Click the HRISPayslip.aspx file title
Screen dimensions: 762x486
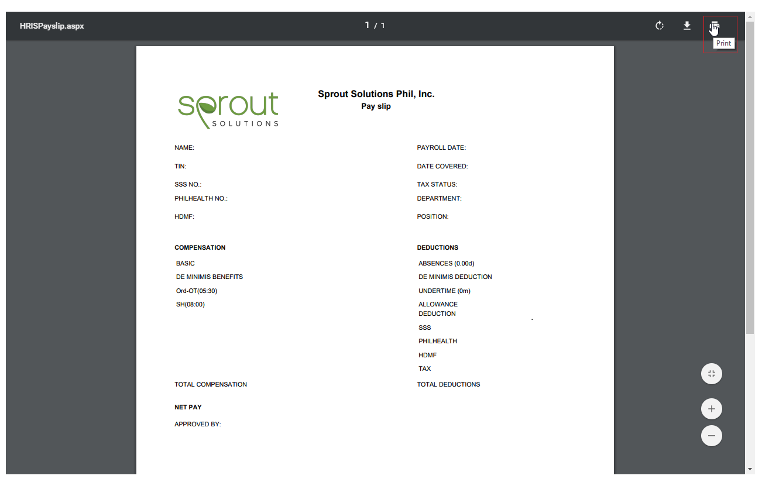tap(52, 26)
